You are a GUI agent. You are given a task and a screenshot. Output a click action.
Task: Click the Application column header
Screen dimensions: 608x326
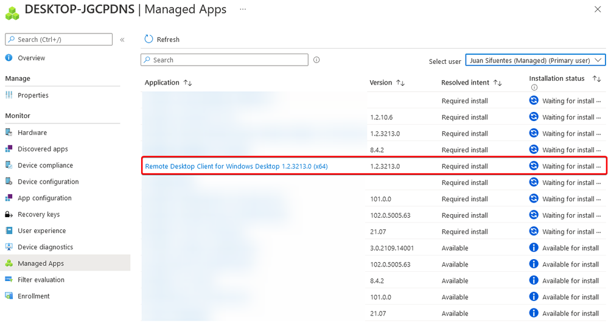coord(162,83)
